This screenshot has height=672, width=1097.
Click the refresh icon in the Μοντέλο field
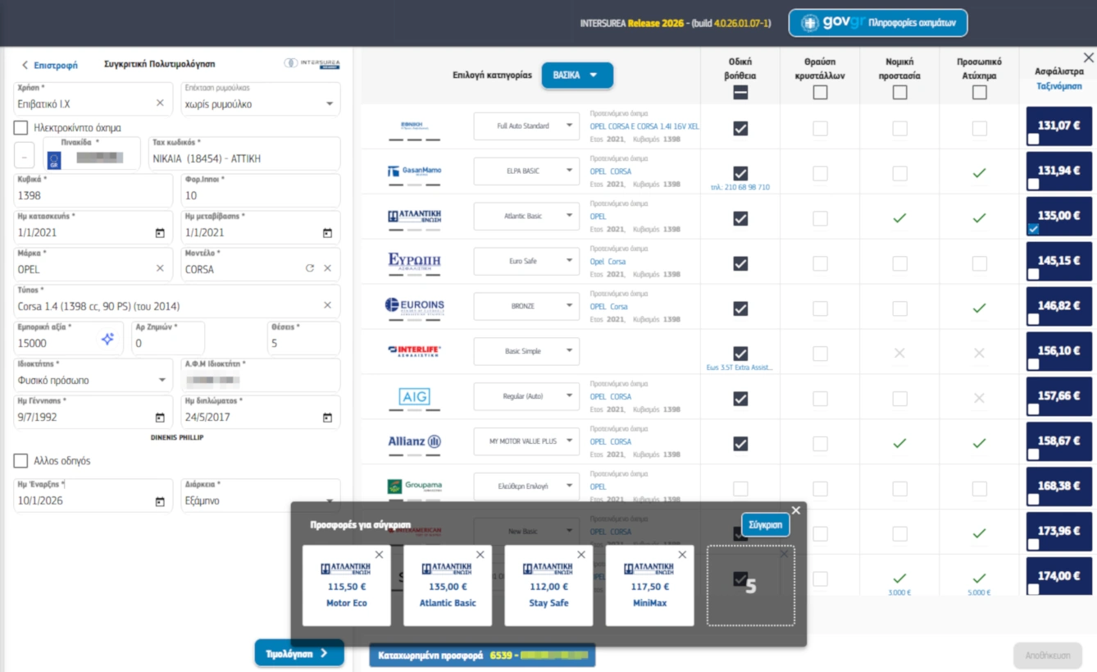pos(309,268)
